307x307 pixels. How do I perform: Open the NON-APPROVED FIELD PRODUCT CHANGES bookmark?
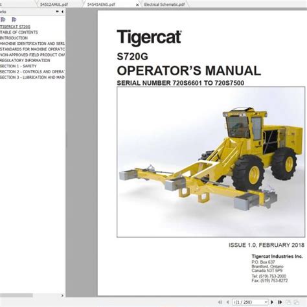click(32, 55)
